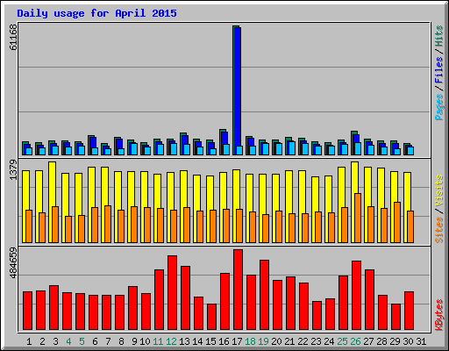Click the red KBytes bar for day 19
Image resolution: width=449 pixels, height=351 pixels.
264,295
